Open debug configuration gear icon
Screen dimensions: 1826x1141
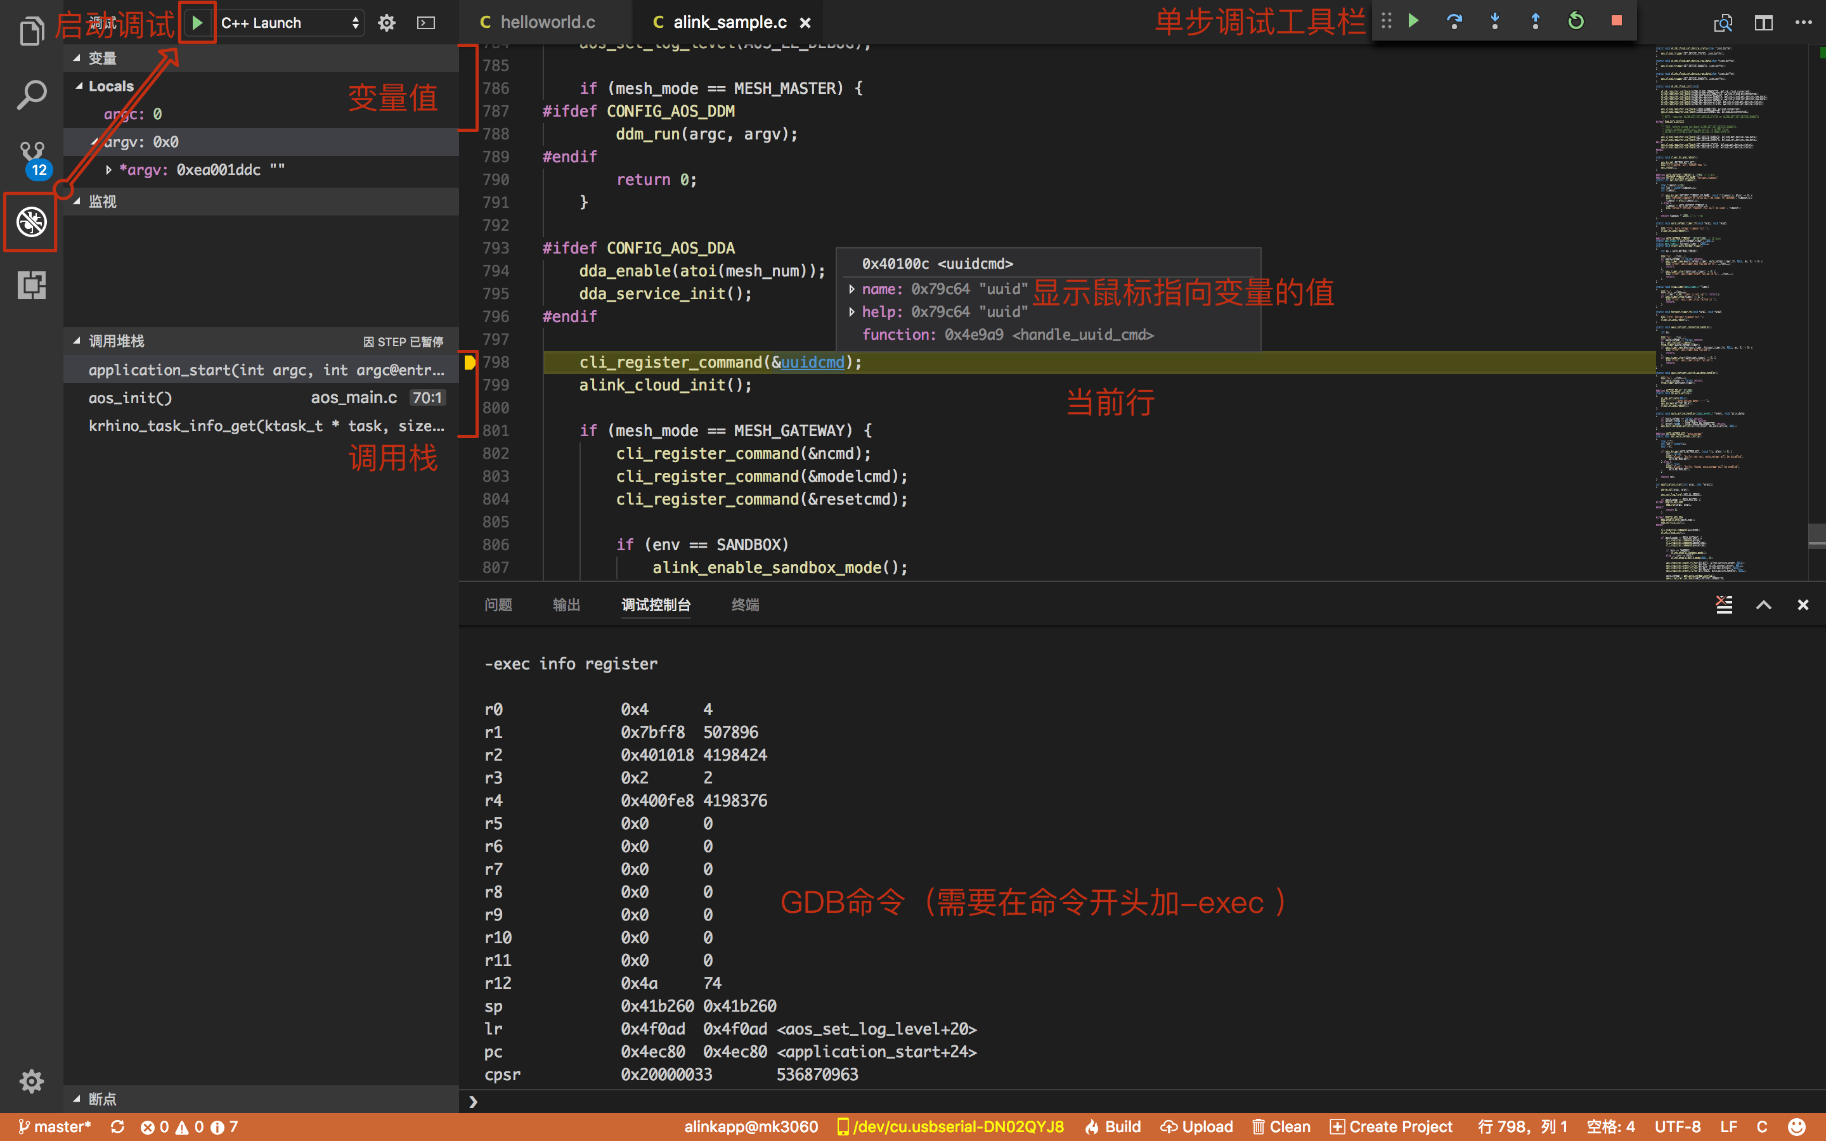tap(386, 23)
